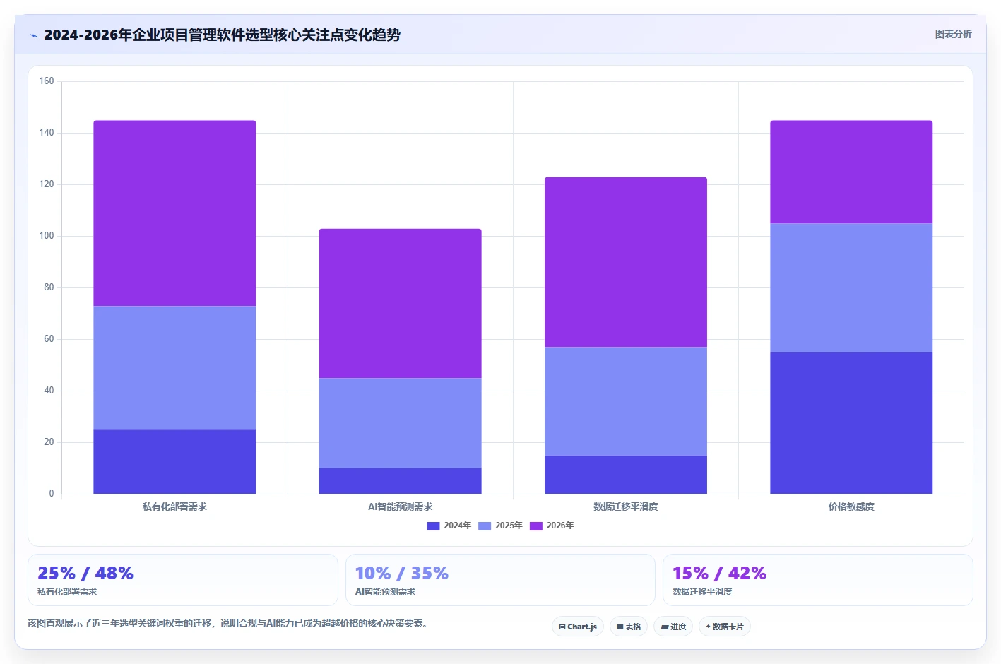Image resolution: width=1001 pixels, height=664 pixels.
Task: Open the 25% / 48% 私有化部署需求 stat card
Action: [x=183, y=580]
